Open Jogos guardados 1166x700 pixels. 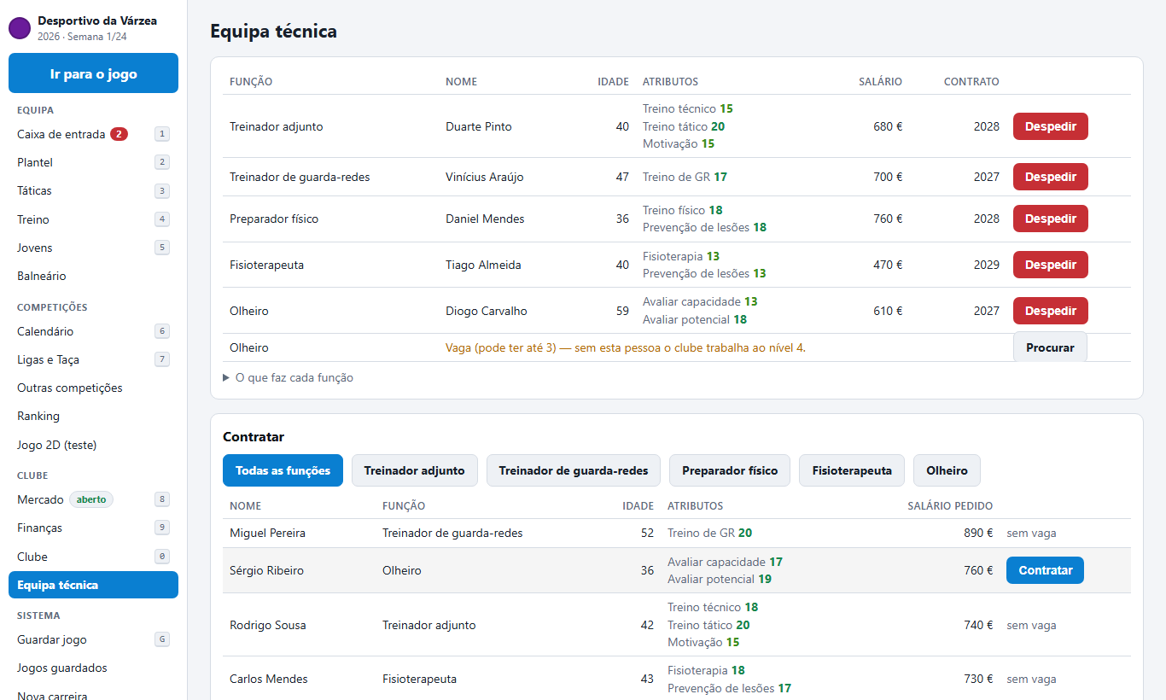pyautogui.click(x=93, y=668)
